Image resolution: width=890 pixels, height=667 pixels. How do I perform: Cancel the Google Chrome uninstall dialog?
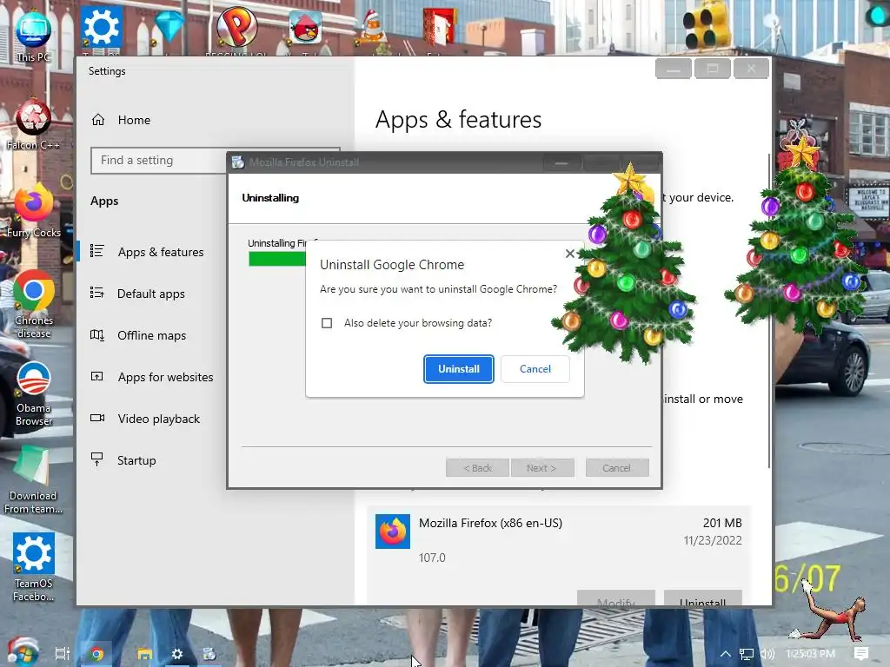coord(535,368)
